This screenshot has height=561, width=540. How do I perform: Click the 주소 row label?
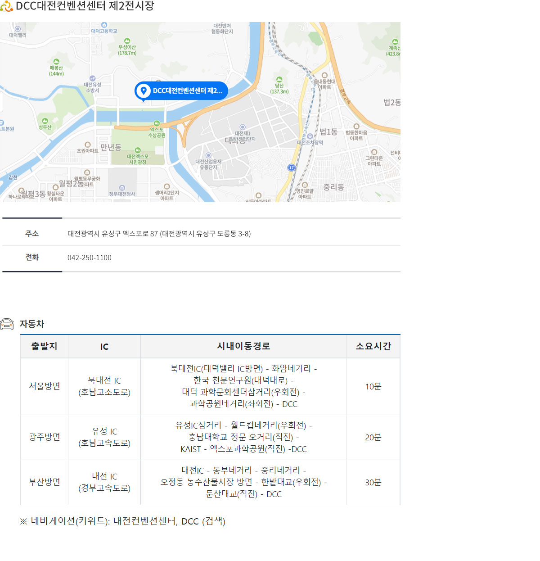click(x=32, y=234)
